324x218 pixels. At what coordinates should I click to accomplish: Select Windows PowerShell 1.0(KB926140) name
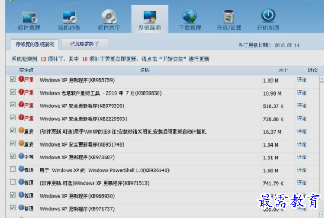105,170
